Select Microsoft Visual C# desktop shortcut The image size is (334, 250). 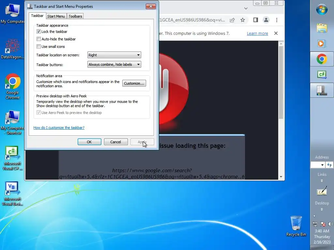point(12,159)
